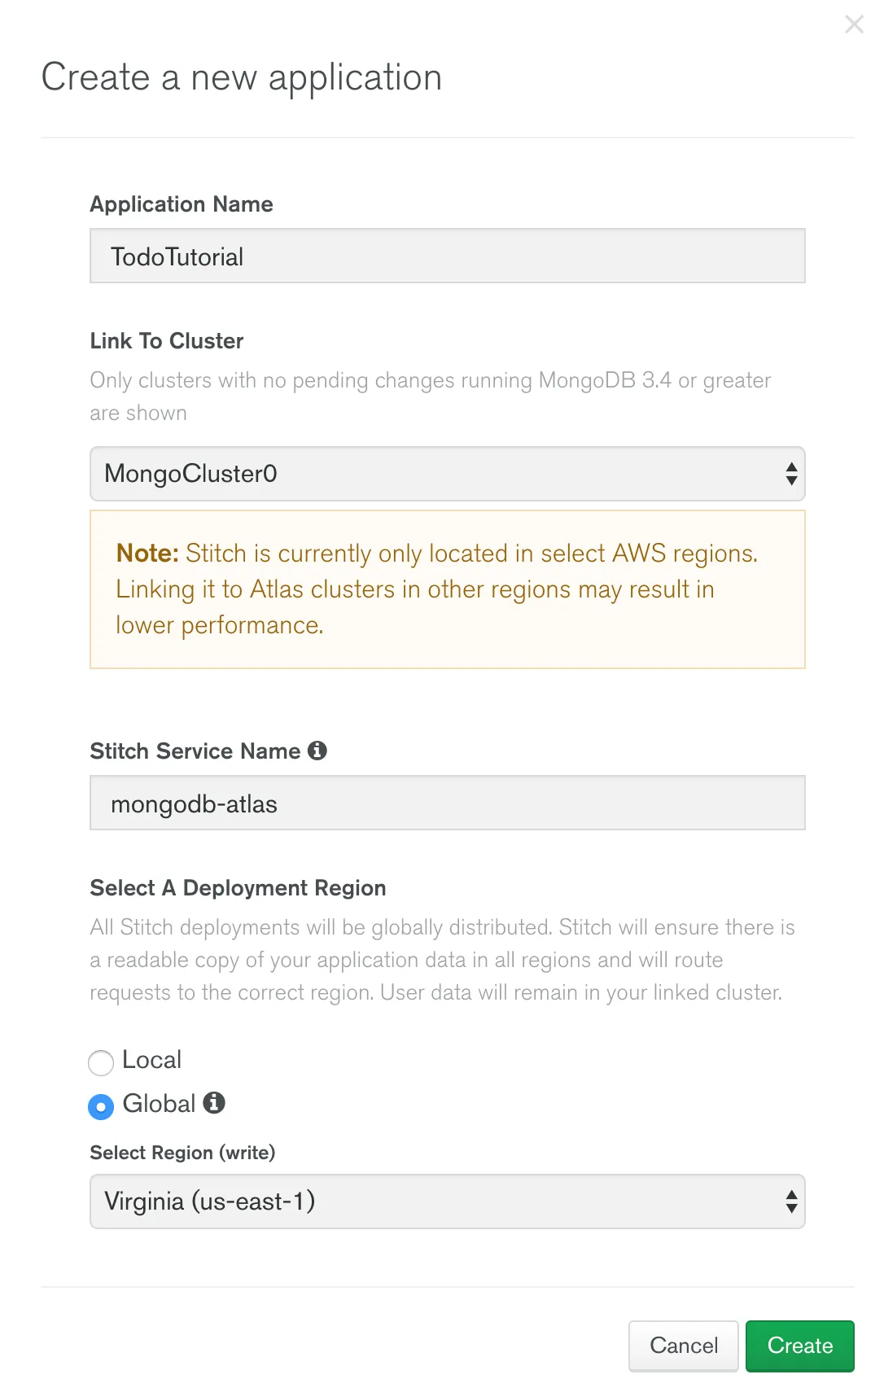Click the info icon beside Global option
884x1392 pixels.
click(x=214, y=1105)
